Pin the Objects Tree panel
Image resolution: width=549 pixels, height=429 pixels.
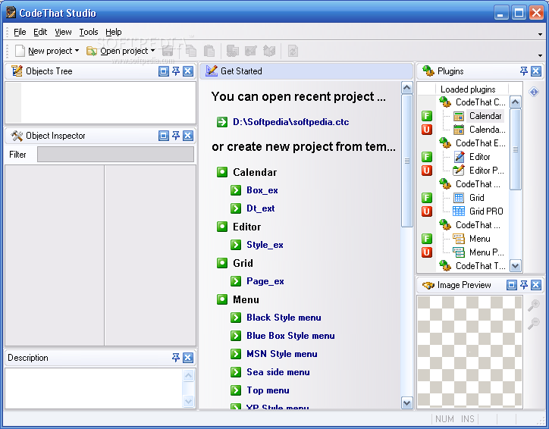pos(176,71)
